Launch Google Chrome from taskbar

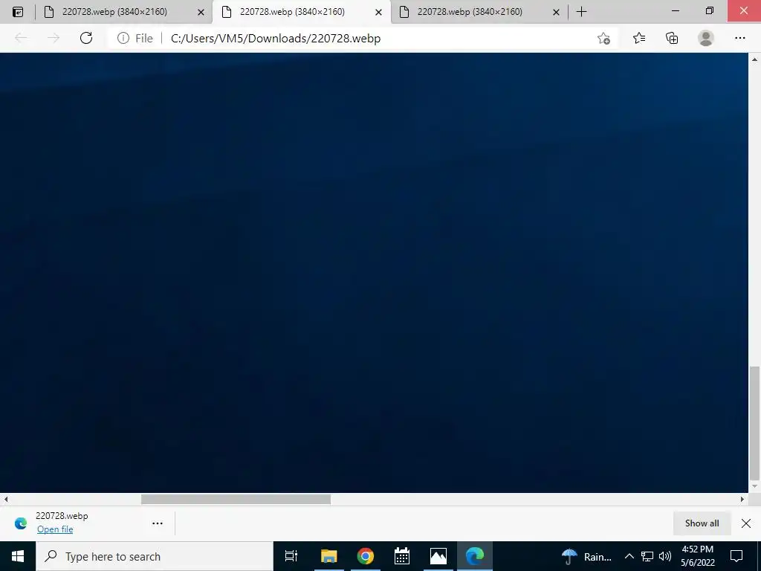(x=365, y=556)
